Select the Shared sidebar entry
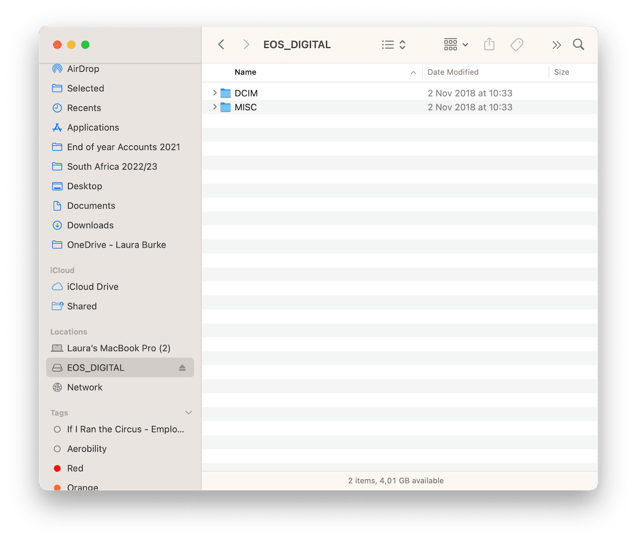 coord(82,306)
